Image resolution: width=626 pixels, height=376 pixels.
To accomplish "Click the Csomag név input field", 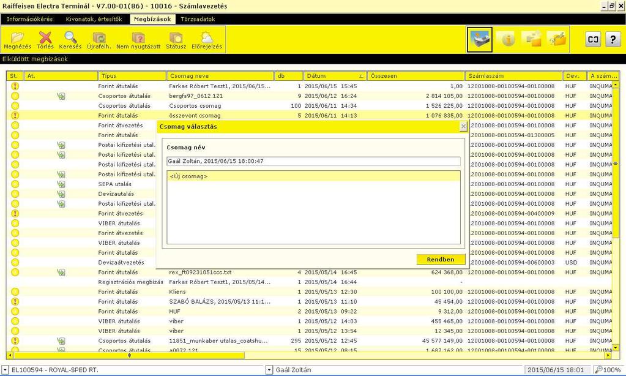I will pos(313,161).
